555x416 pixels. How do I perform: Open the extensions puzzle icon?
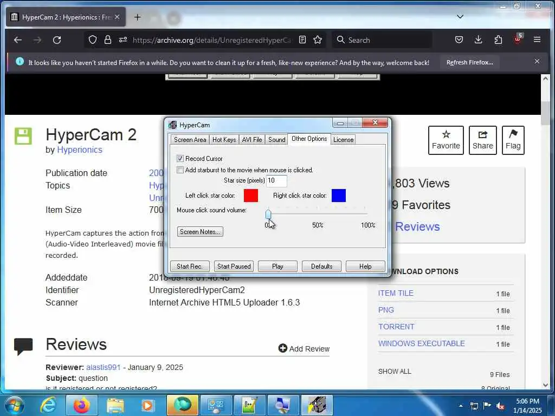[x=498, y=40]
